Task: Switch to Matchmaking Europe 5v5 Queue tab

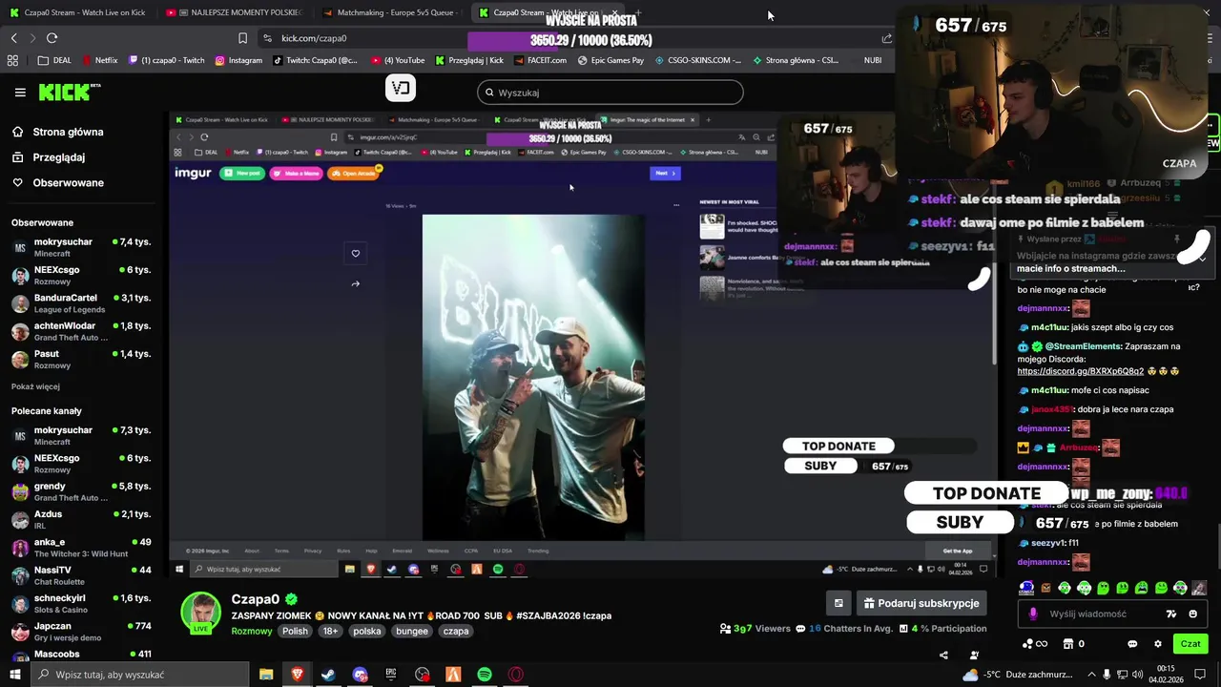Action: [x=389, y=12]
